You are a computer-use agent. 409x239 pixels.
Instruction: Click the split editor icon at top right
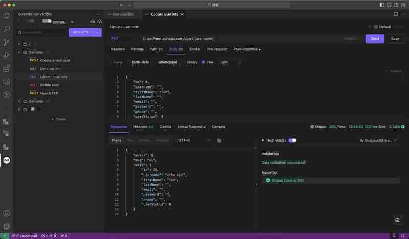pyautogui.click(x=396, y=14)
